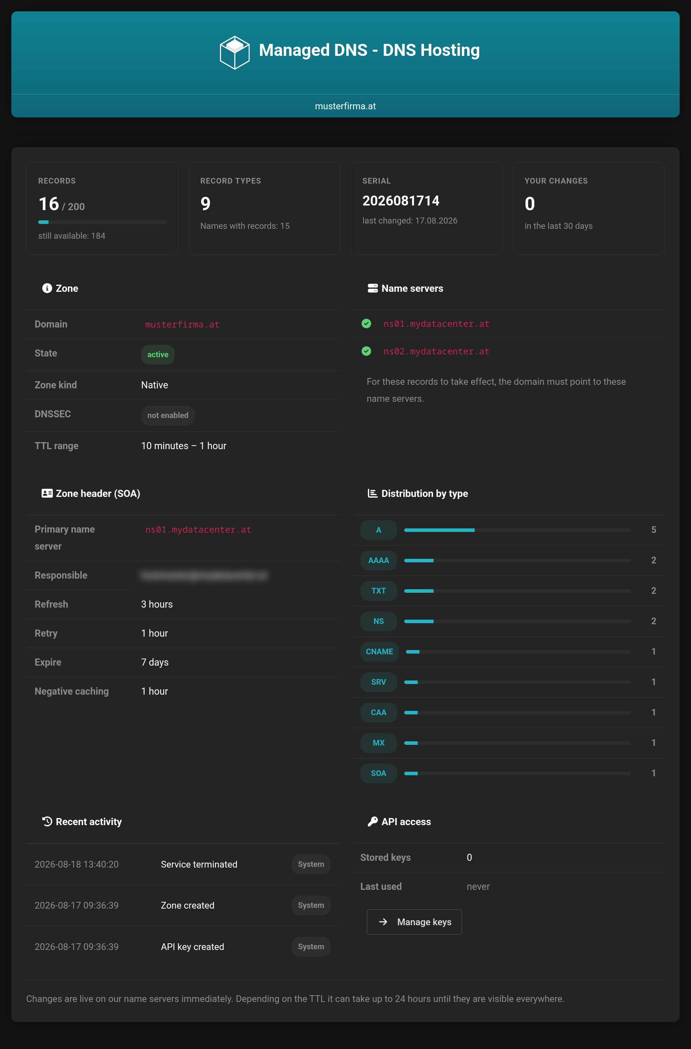Click the AAAA type badge
The image size is (691, 1049).
click(x=378, y=560)
